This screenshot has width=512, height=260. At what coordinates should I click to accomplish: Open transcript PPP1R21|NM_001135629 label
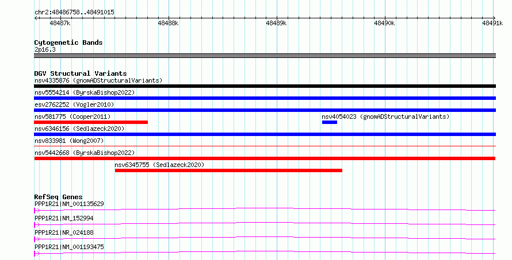click(x=69, y=204)
